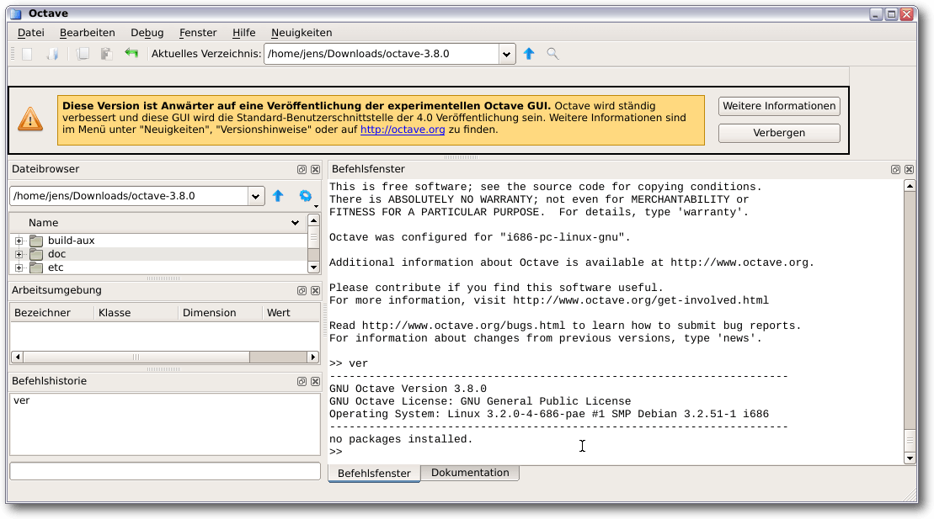Click the Octave window title icon
This screenshot has height=519, width=934.
[16, 13]
